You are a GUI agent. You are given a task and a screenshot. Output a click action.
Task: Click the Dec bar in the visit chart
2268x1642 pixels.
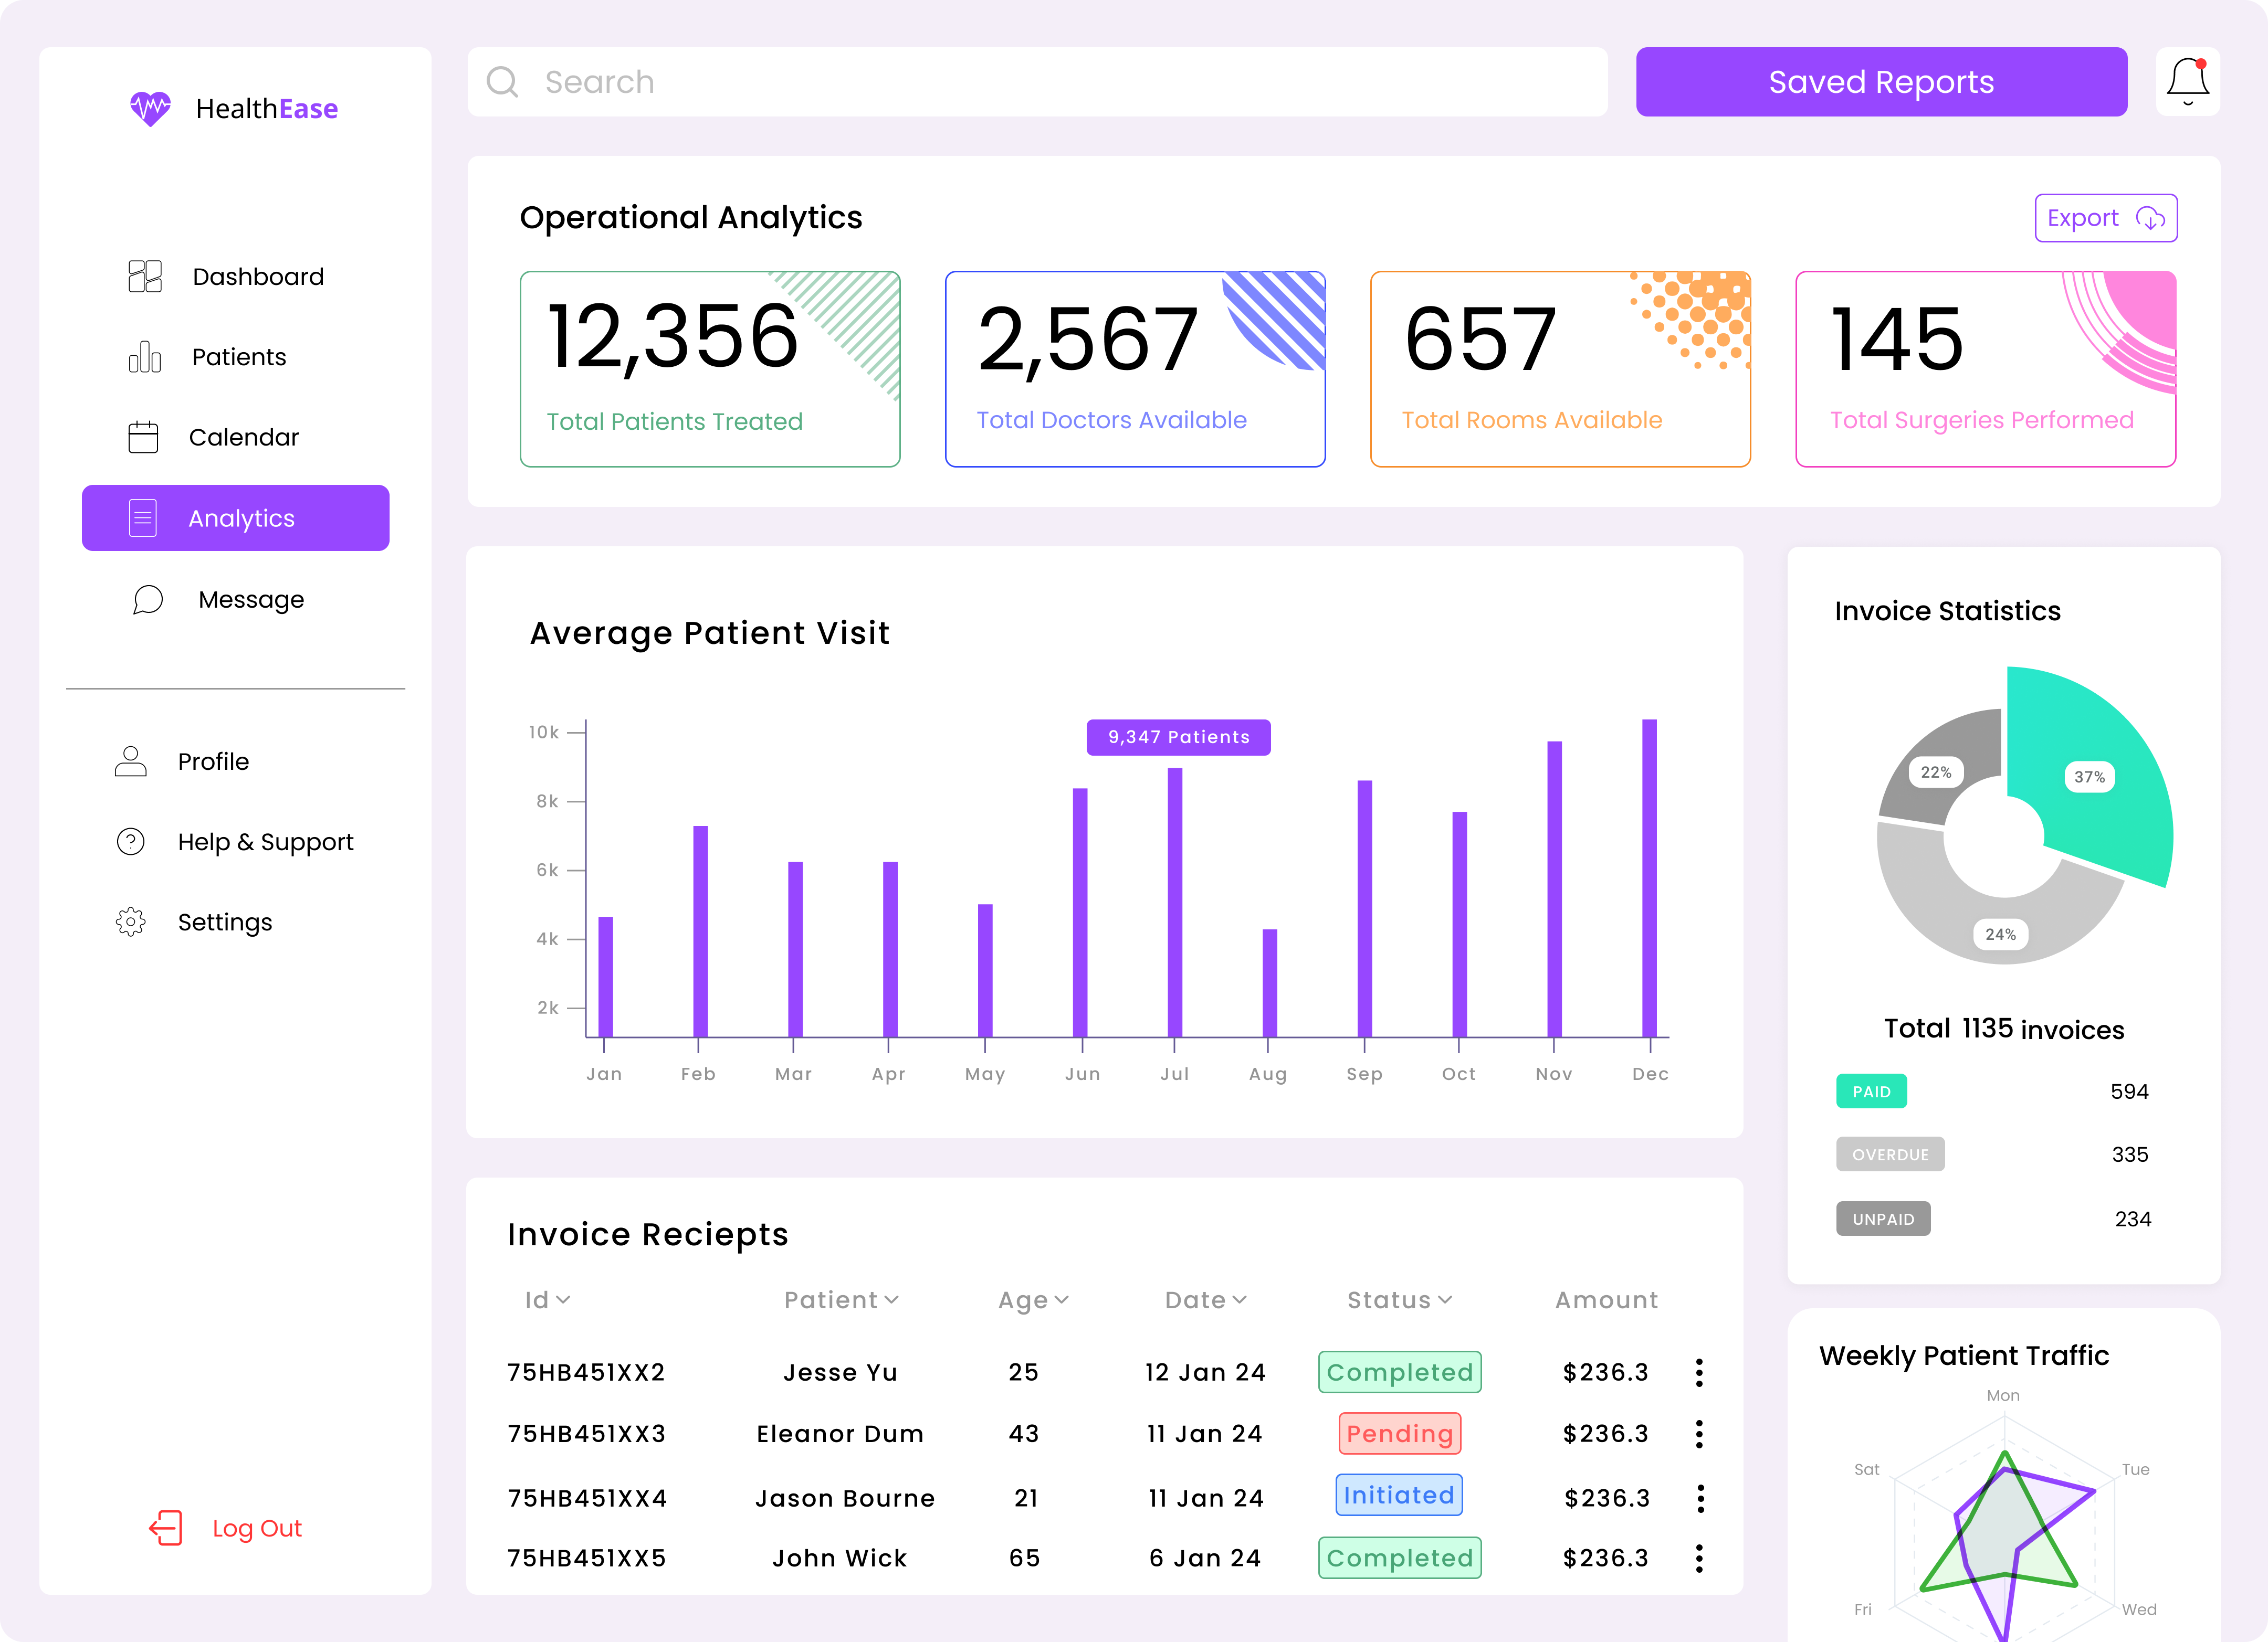[1649, 878]
